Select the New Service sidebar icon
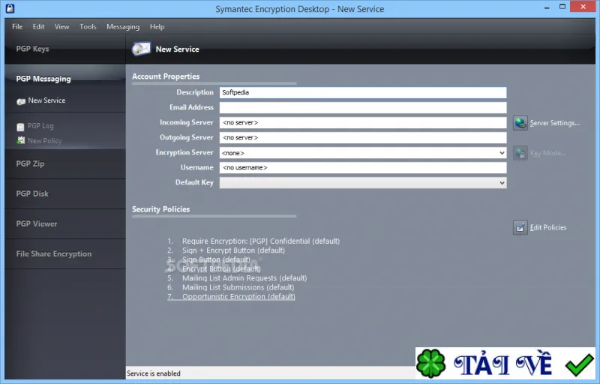This screenshot has height=384, width=600. click(21, 101)
